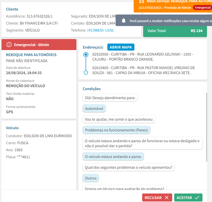This screenshot has width=212, height=202.
Task: Click the Outros answer chip
Action: point(91,178)
